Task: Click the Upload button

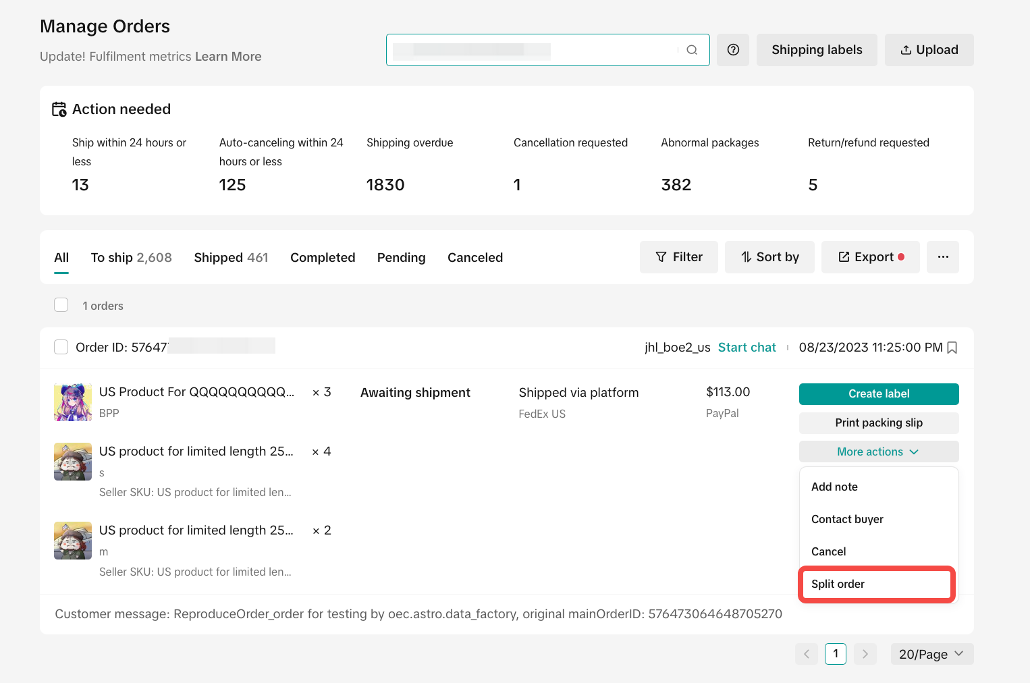Action: (929, 50)
